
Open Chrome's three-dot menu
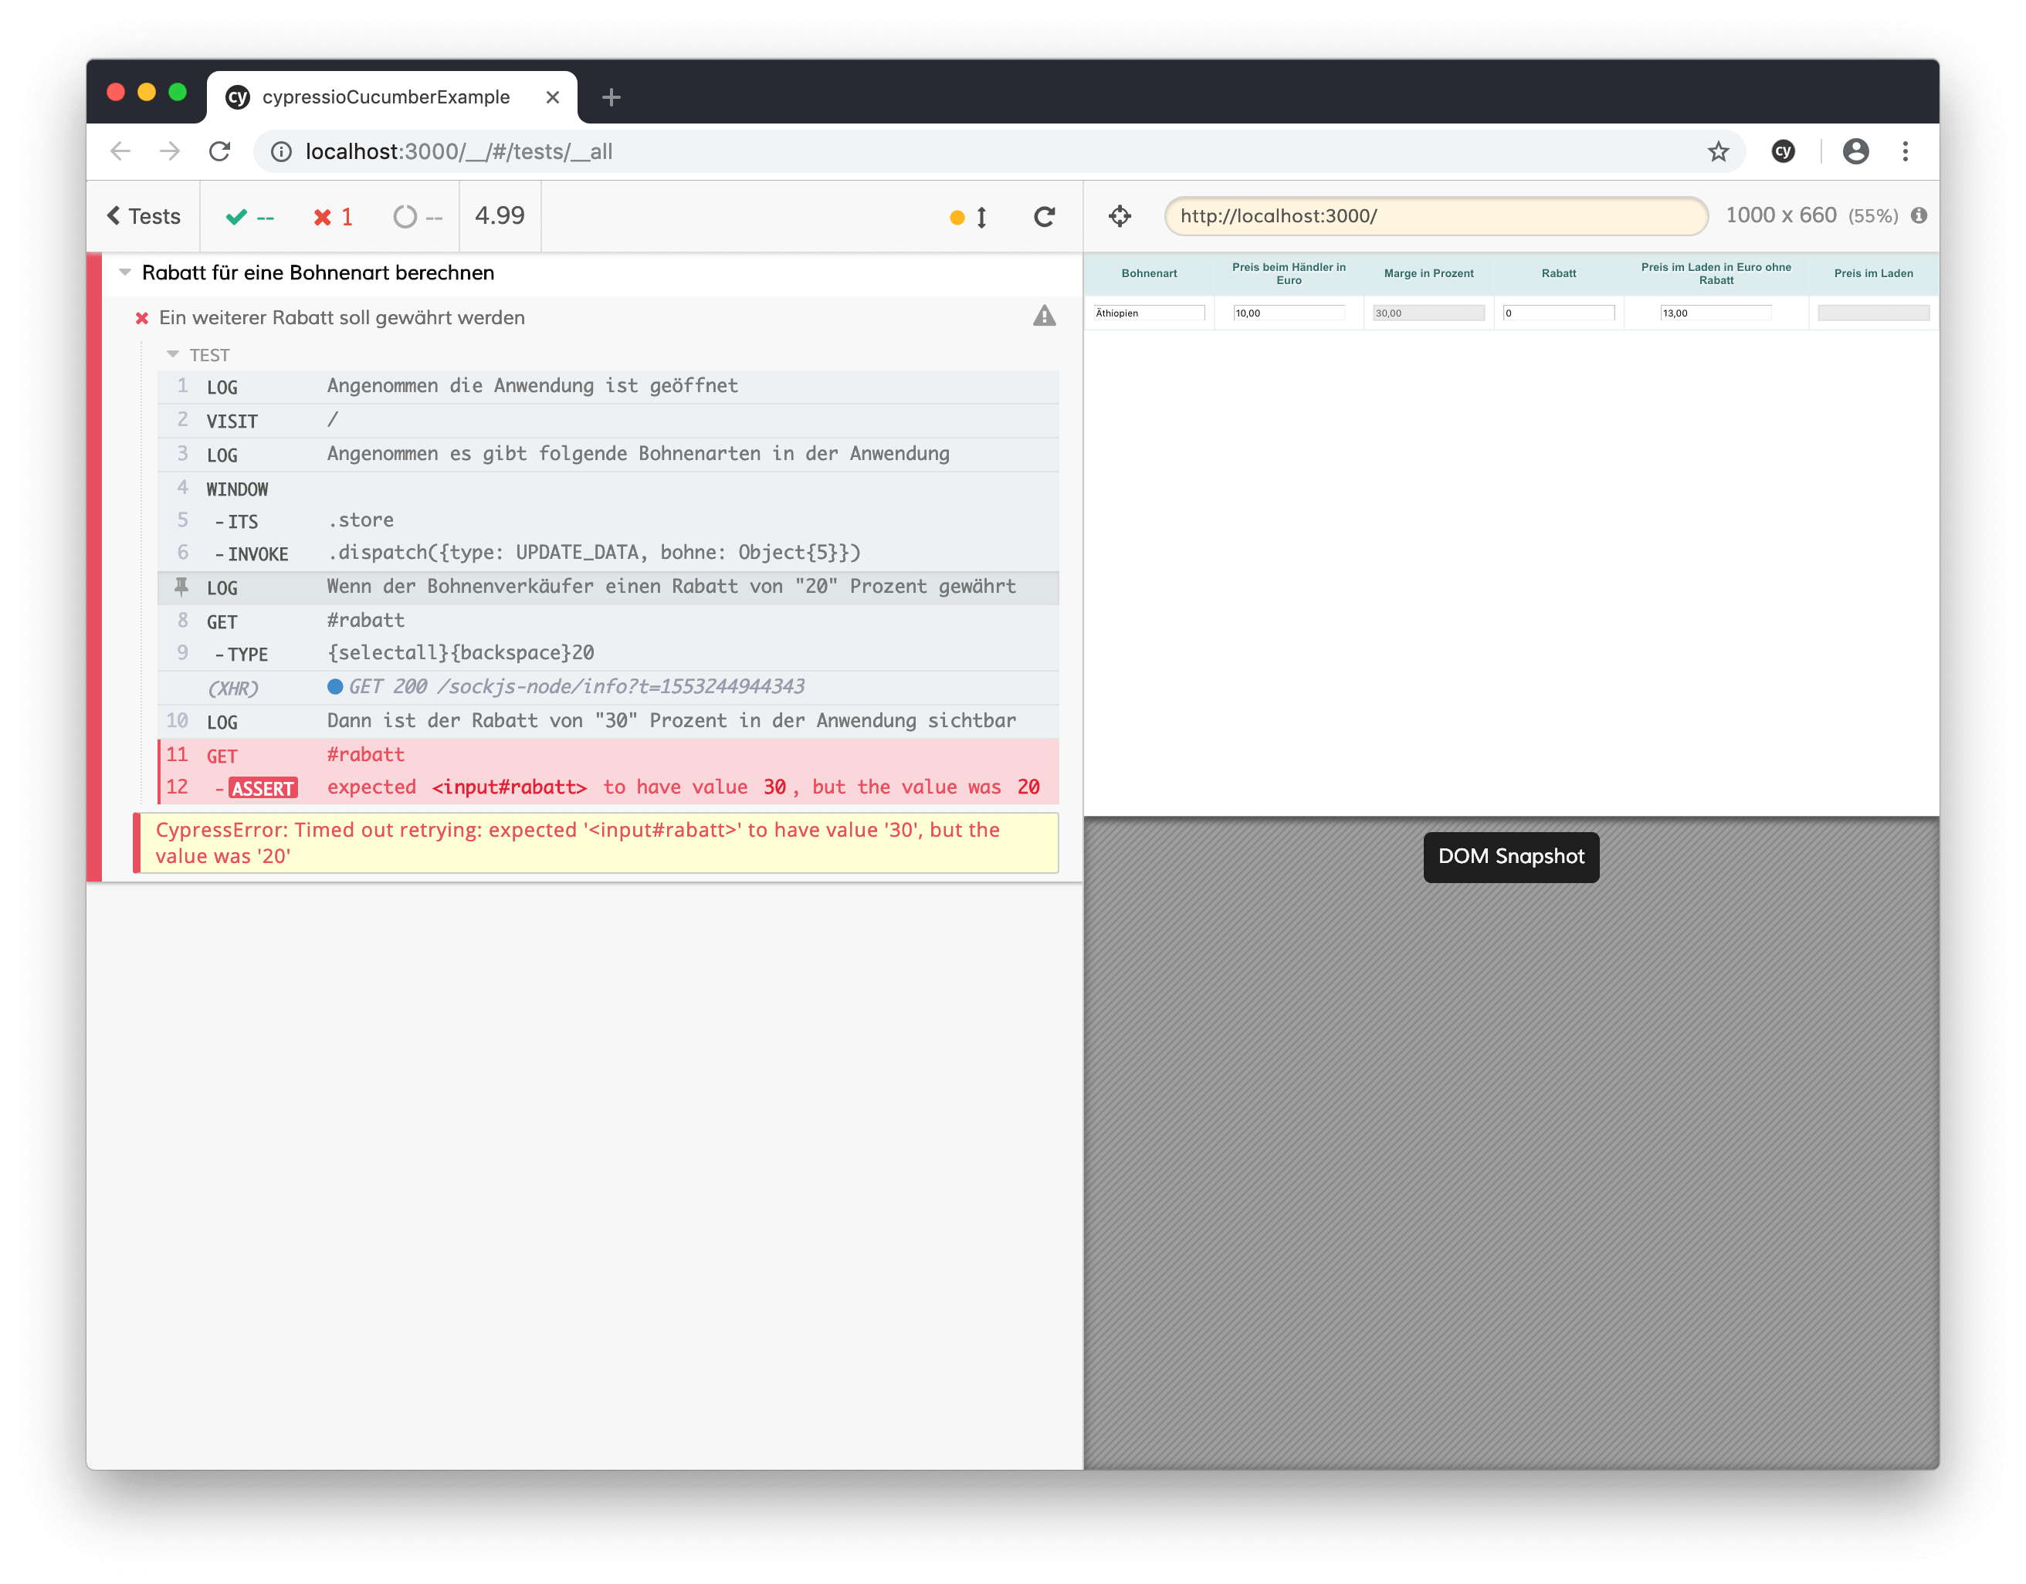(1906, 151)
